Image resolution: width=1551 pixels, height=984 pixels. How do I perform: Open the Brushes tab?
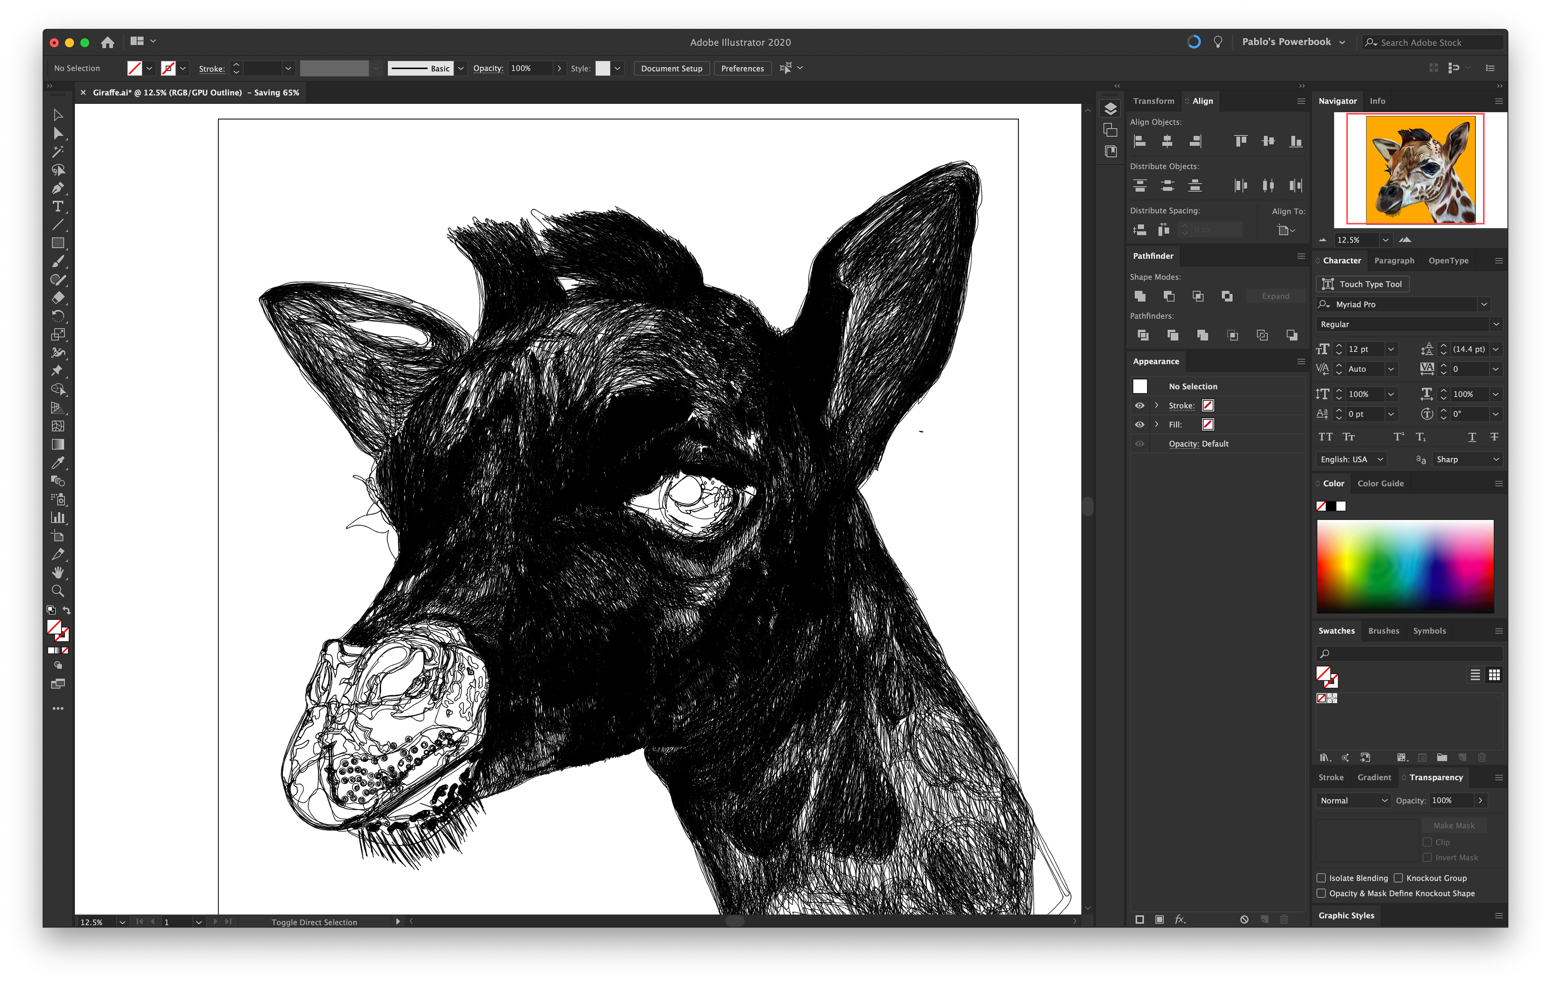coord(1383,631)
